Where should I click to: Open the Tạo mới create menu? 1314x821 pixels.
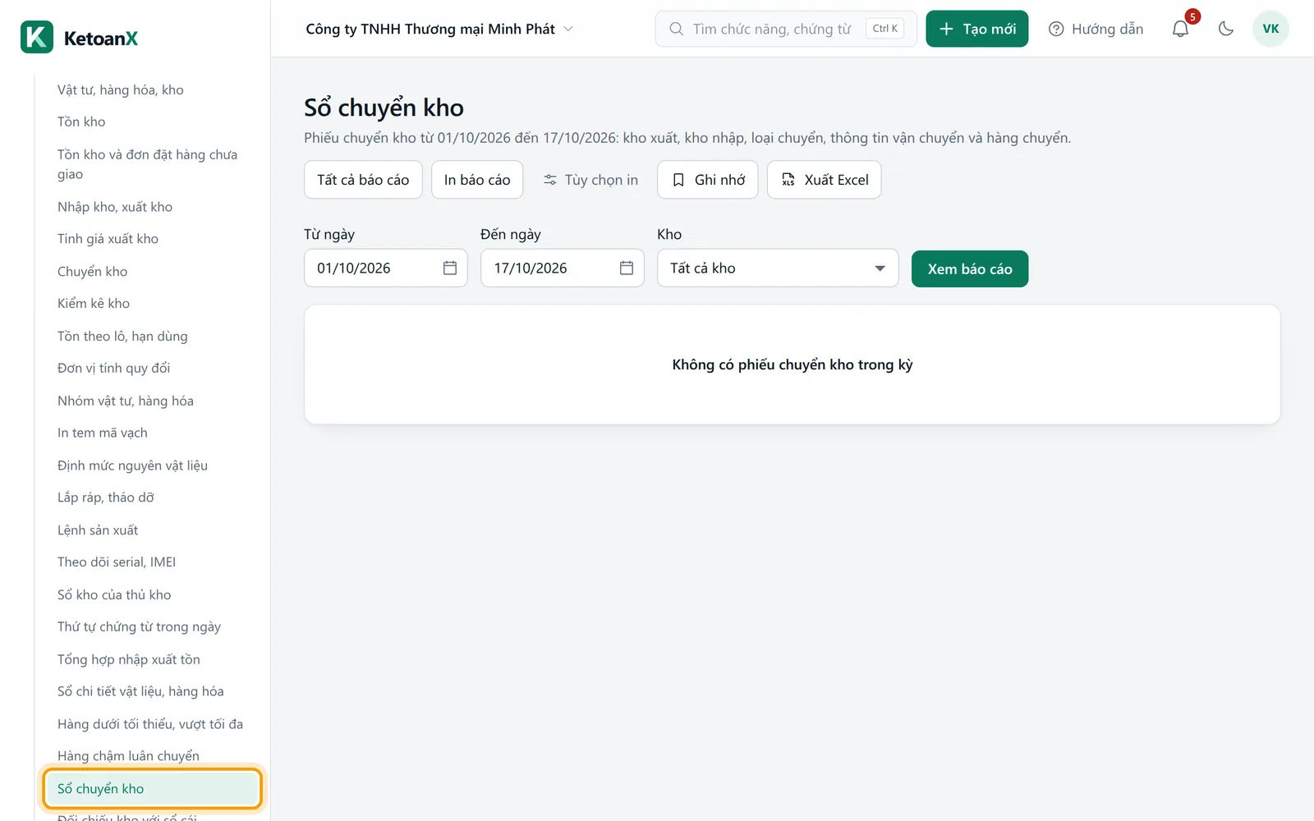tap(977, 29)
